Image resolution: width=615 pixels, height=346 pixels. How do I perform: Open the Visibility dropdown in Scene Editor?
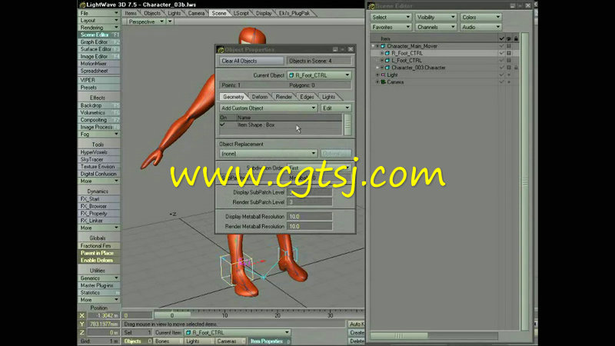coord(436,17)
